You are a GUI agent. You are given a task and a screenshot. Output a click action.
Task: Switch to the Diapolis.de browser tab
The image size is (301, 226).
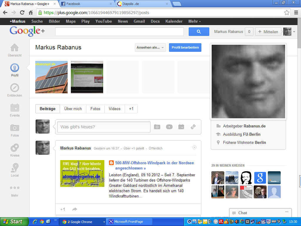(143, 4)
